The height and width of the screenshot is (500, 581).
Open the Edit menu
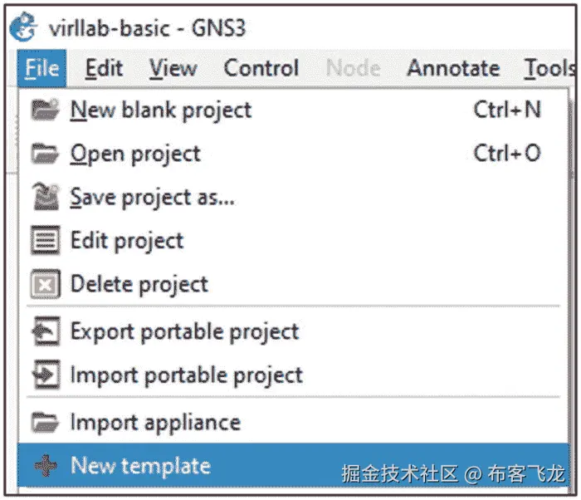tap(104, 68)
